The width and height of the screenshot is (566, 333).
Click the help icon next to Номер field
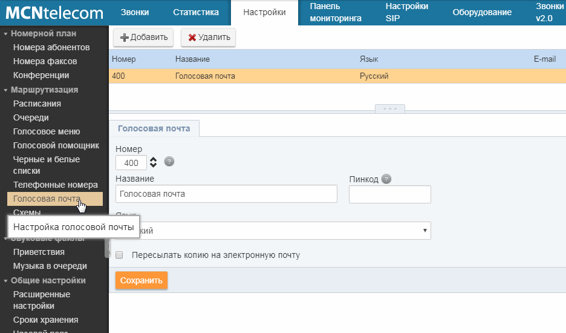[x=169, y=162]
